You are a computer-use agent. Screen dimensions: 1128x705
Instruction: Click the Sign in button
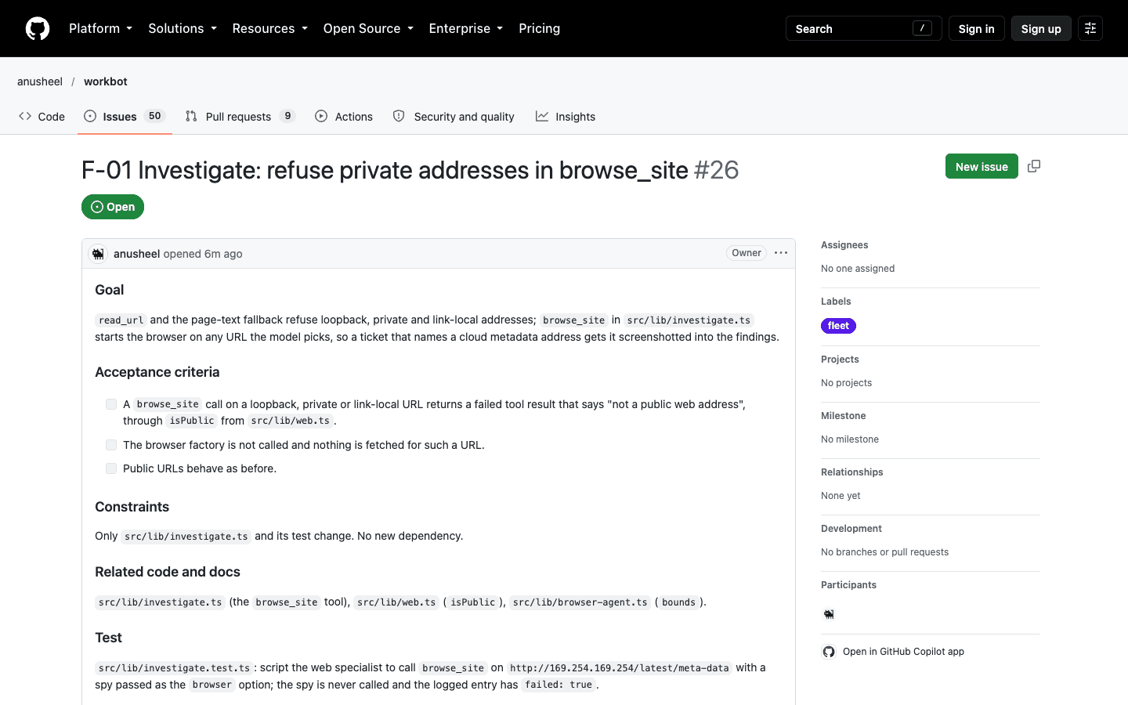[x=976, y=28]
